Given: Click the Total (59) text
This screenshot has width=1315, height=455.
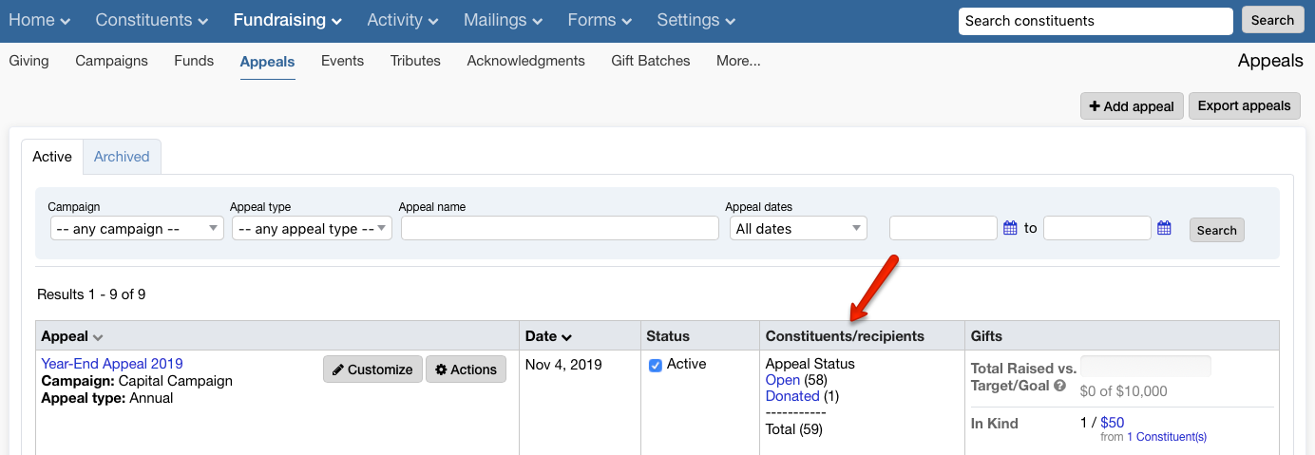Looking at the screenshot, I should (794, 429).
